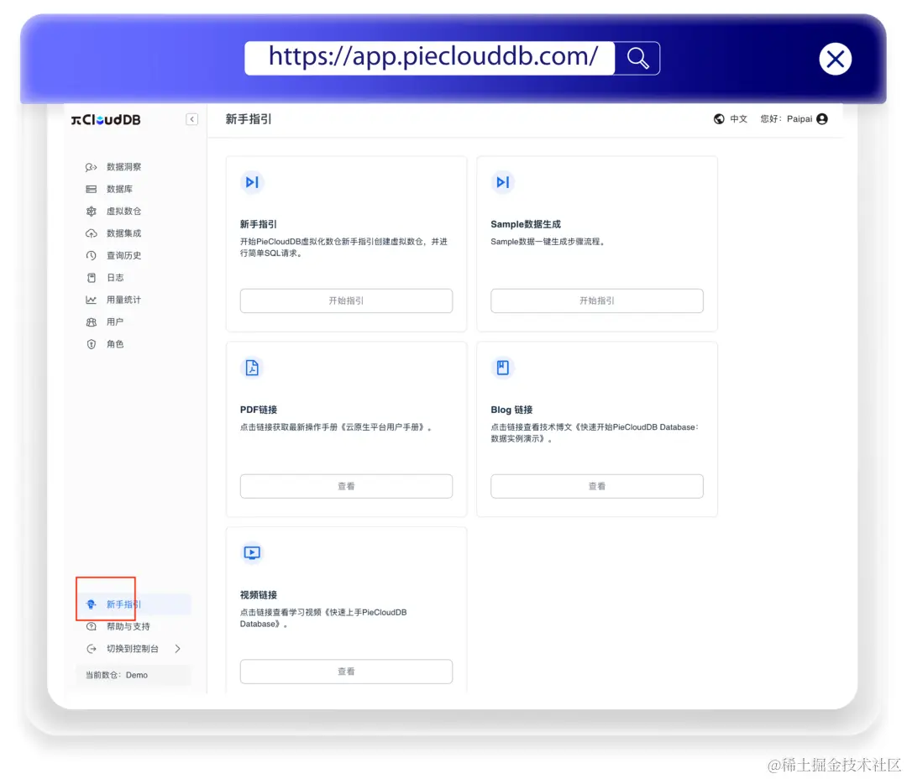Click the Sample数据生成 card play-next icon
Image resolution: width=907 pixels, height=779 pixels.
pyautogui.click(x=503, y=182)
